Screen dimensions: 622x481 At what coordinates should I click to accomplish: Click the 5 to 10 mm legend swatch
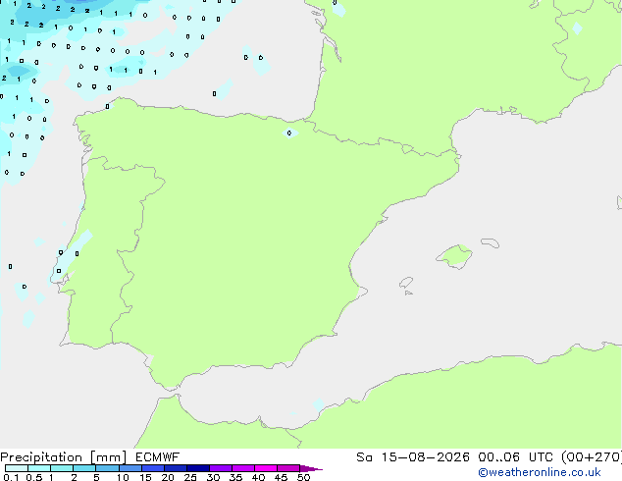pyautogui.click(x=107, y=468)
